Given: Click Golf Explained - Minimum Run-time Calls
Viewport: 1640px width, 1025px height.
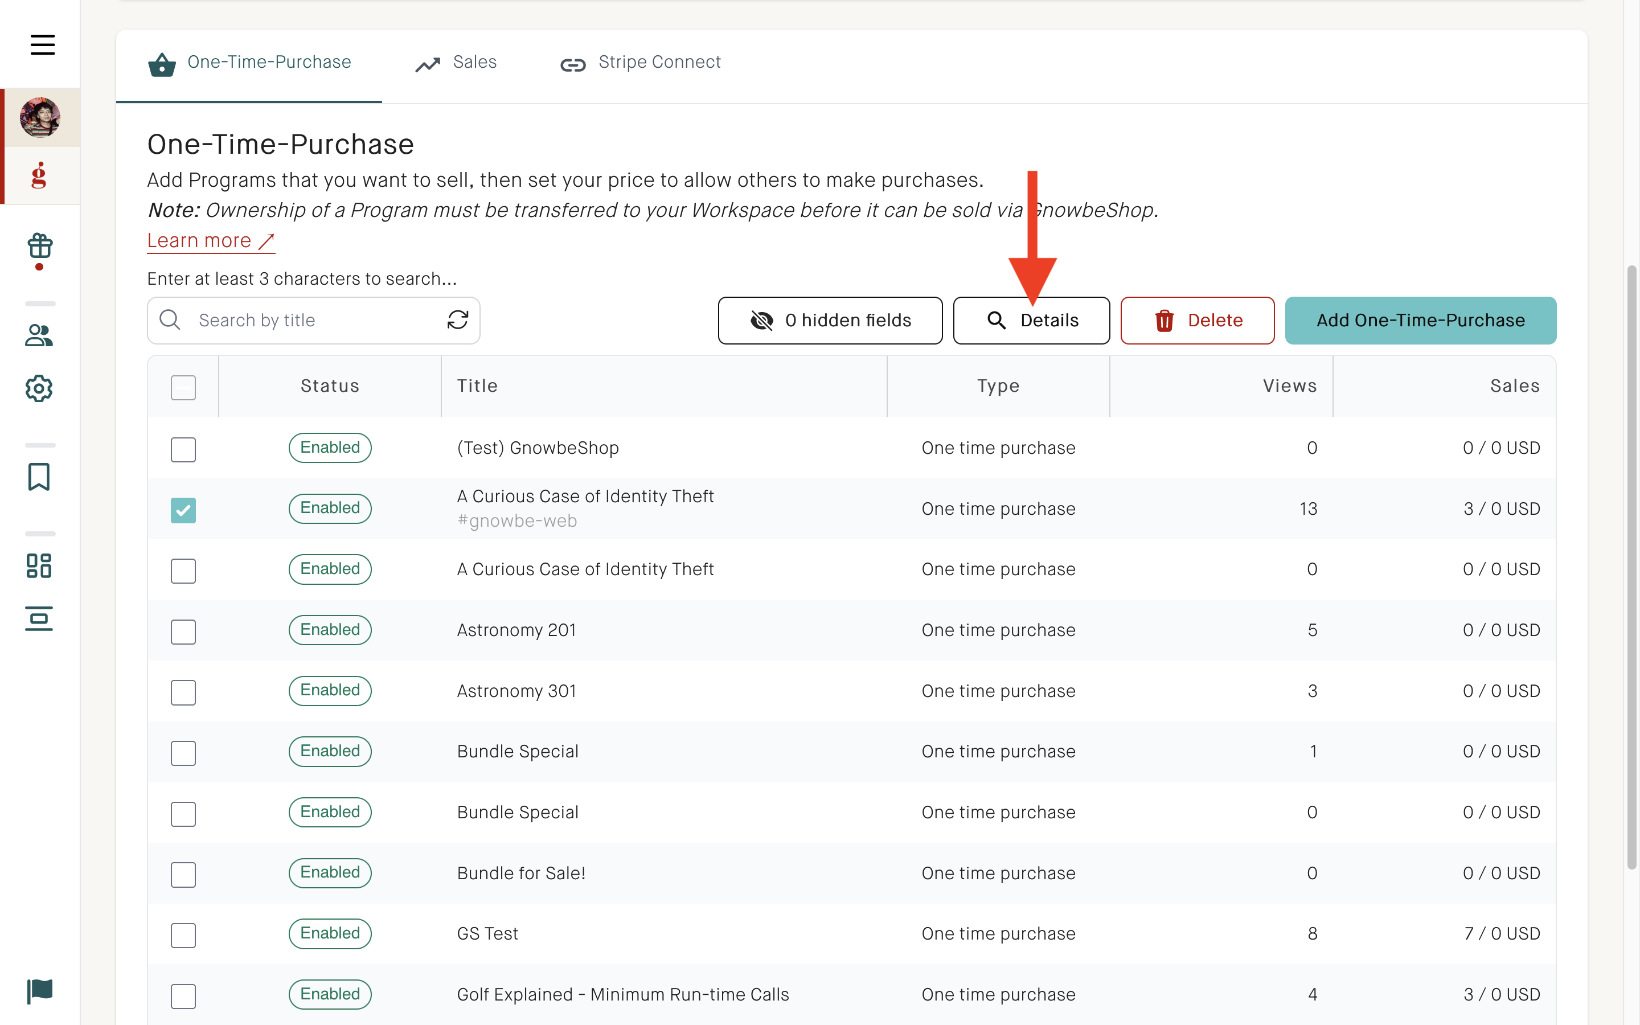Looking at the screenshot, I should [623, 994].
